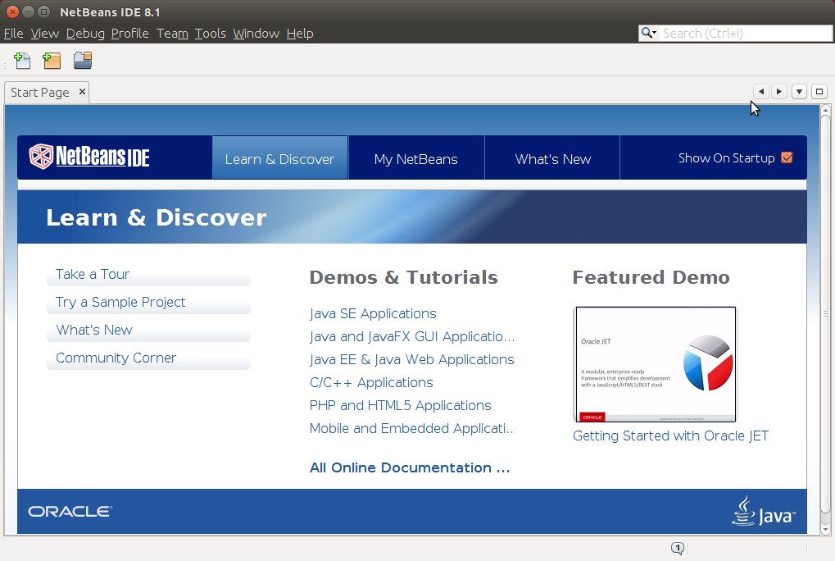This screenshot has height=561, width=835.
Task: Click the Oracle logo in footer
Action: coord(70,512)
